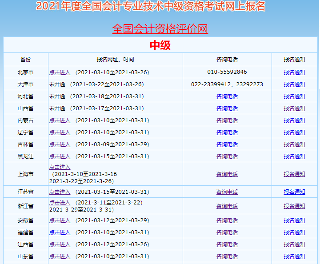Open 咨询电话 link for 内蒙古
This screenshot has height=264, width=320.
tap(227, 120)
